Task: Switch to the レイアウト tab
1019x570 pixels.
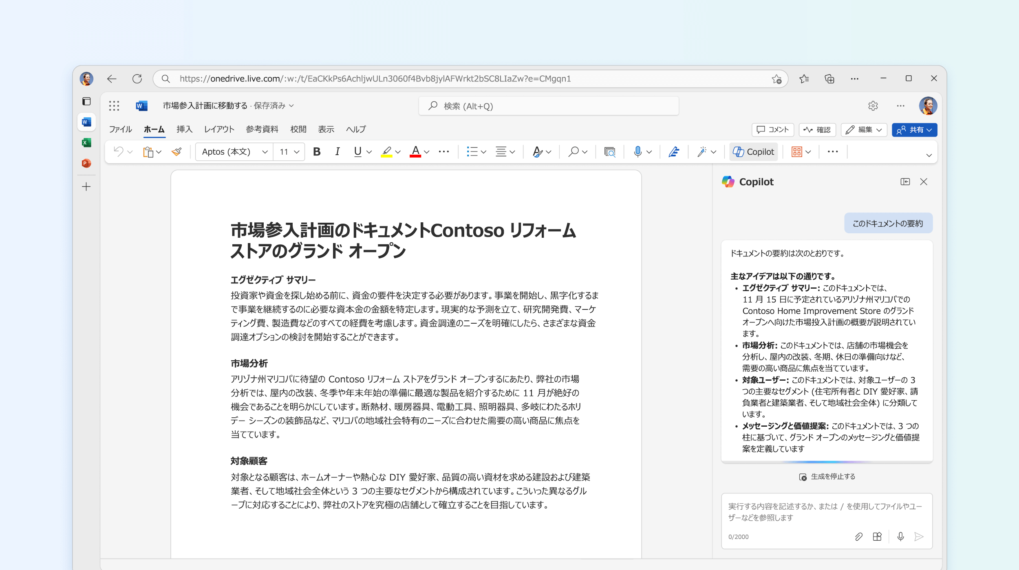Action: coord(219,129)
